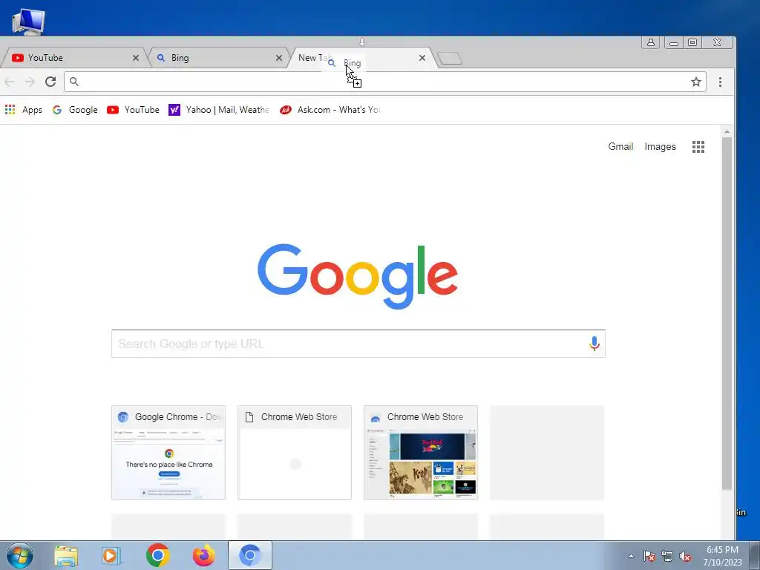Close the YouTube tab
This screenshot has height=570, width=760.
click(136, 58)
